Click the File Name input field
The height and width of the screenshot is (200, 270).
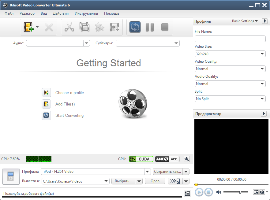point(230,39)
